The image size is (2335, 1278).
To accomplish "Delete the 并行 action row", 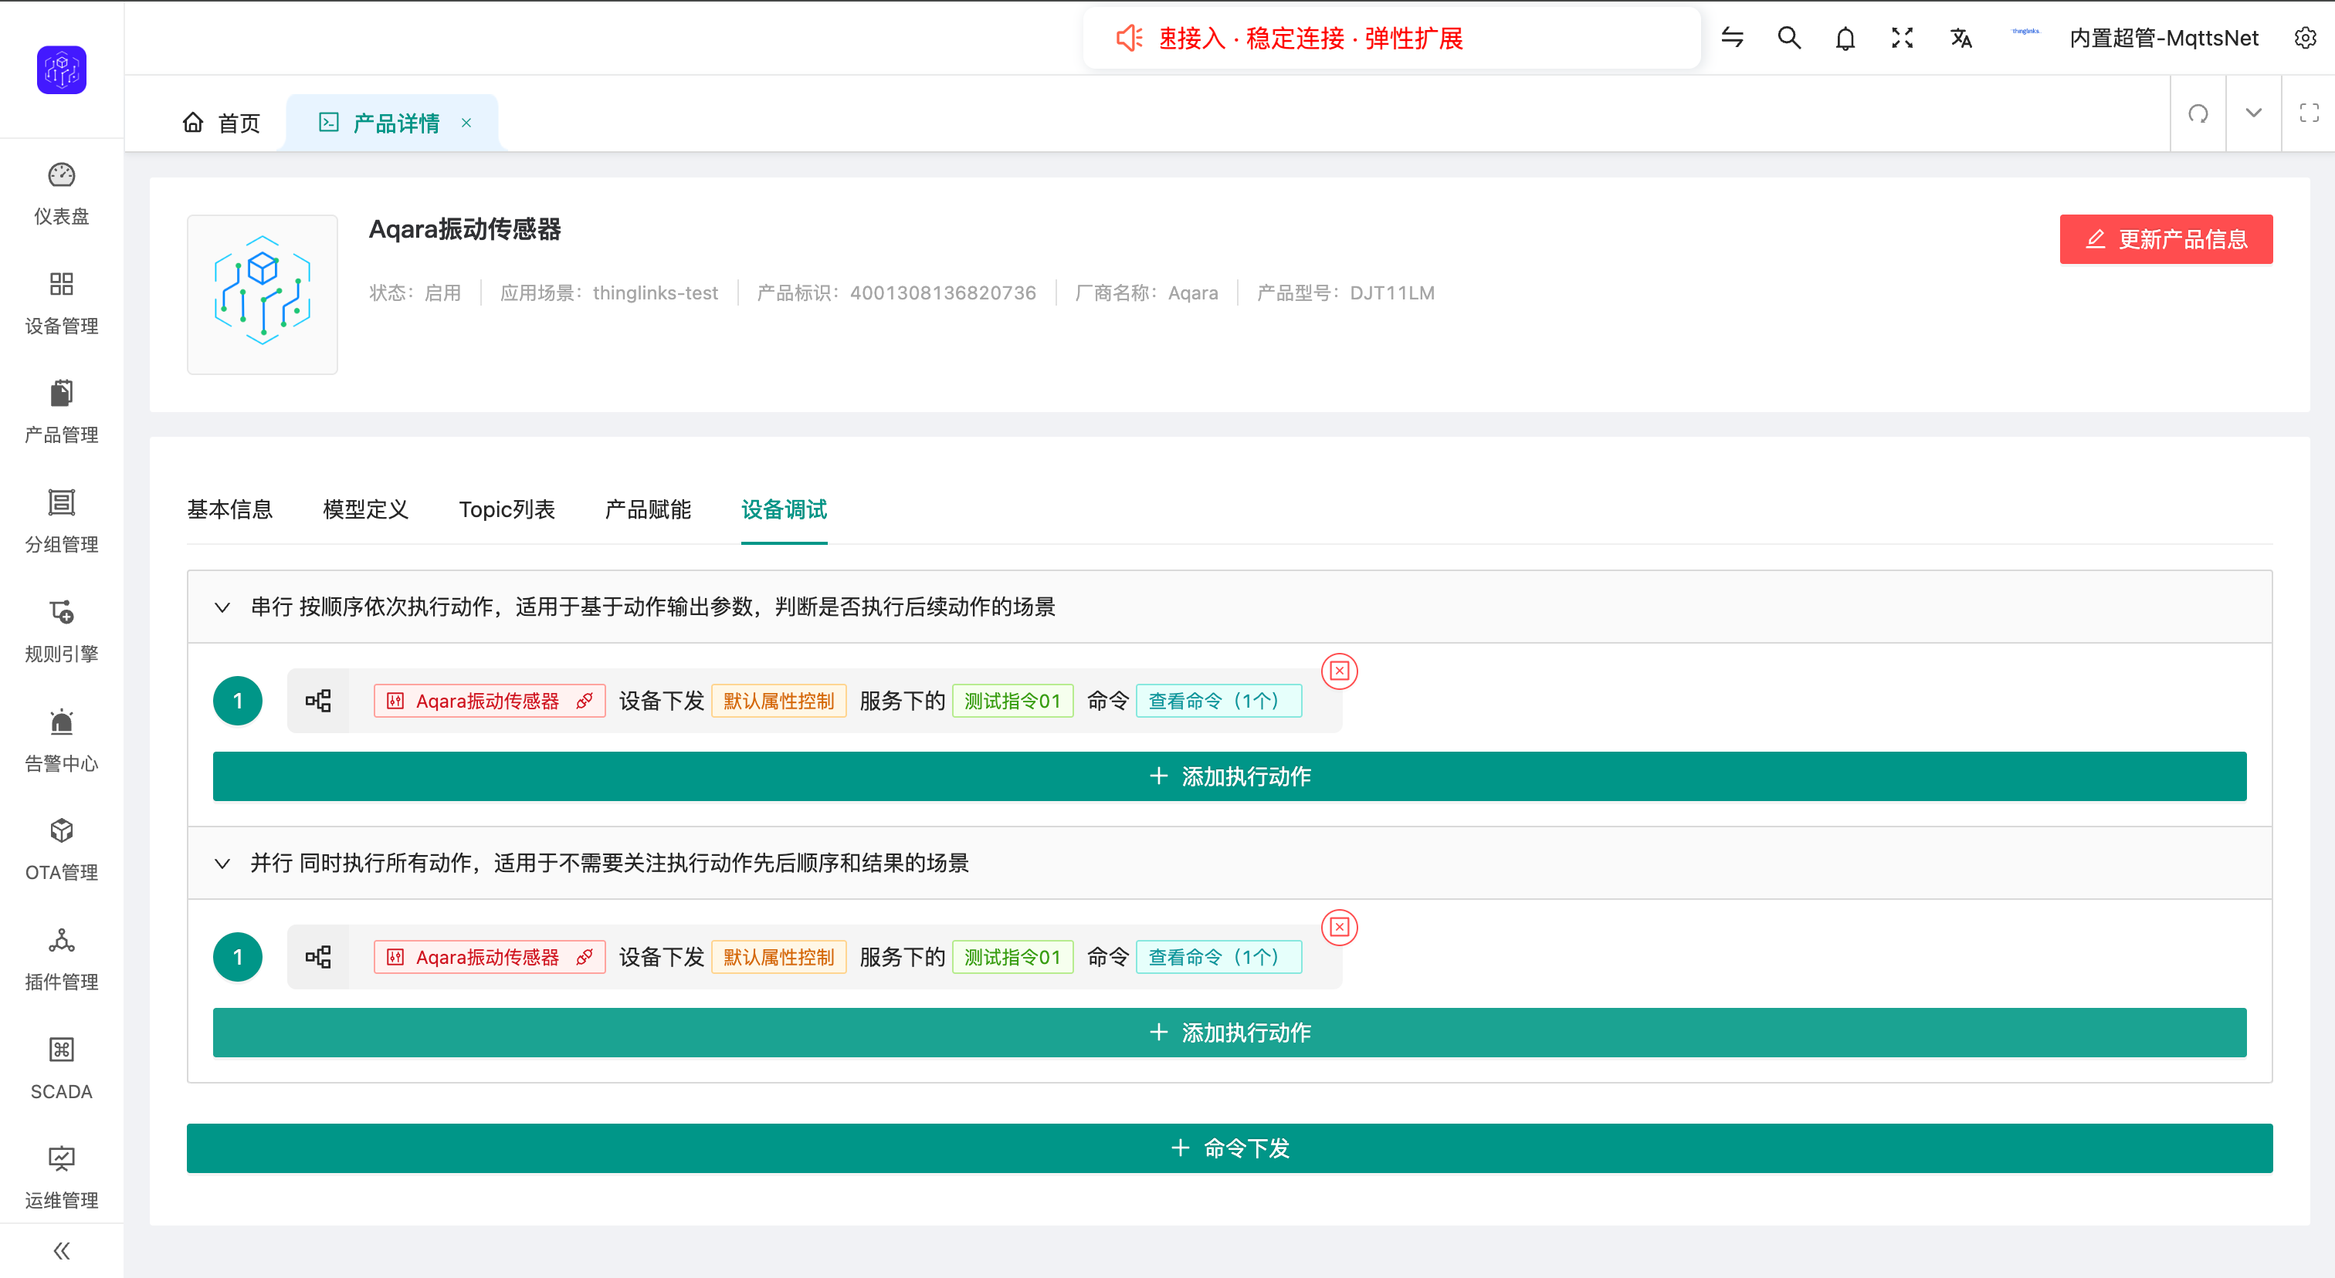I will coord(1339,928).
